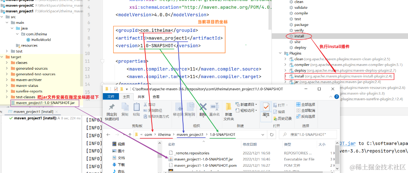
Task: Click the 删除 X icon
Action: tap(203, 107)
